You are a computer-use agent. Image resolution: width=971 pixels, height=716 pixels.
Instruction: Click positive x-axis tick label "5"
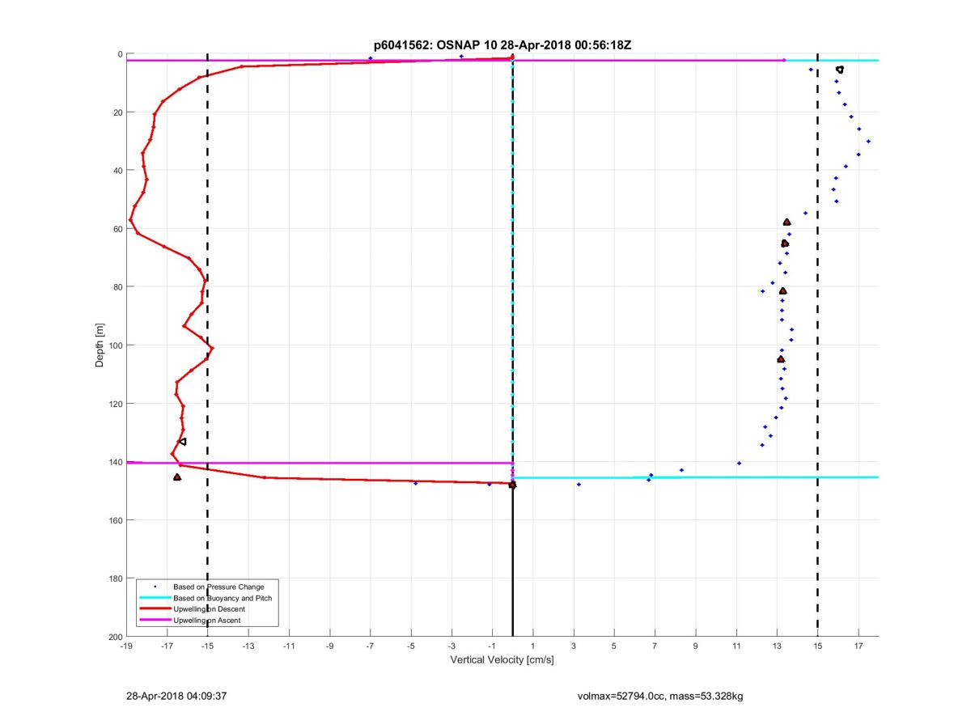614,646
